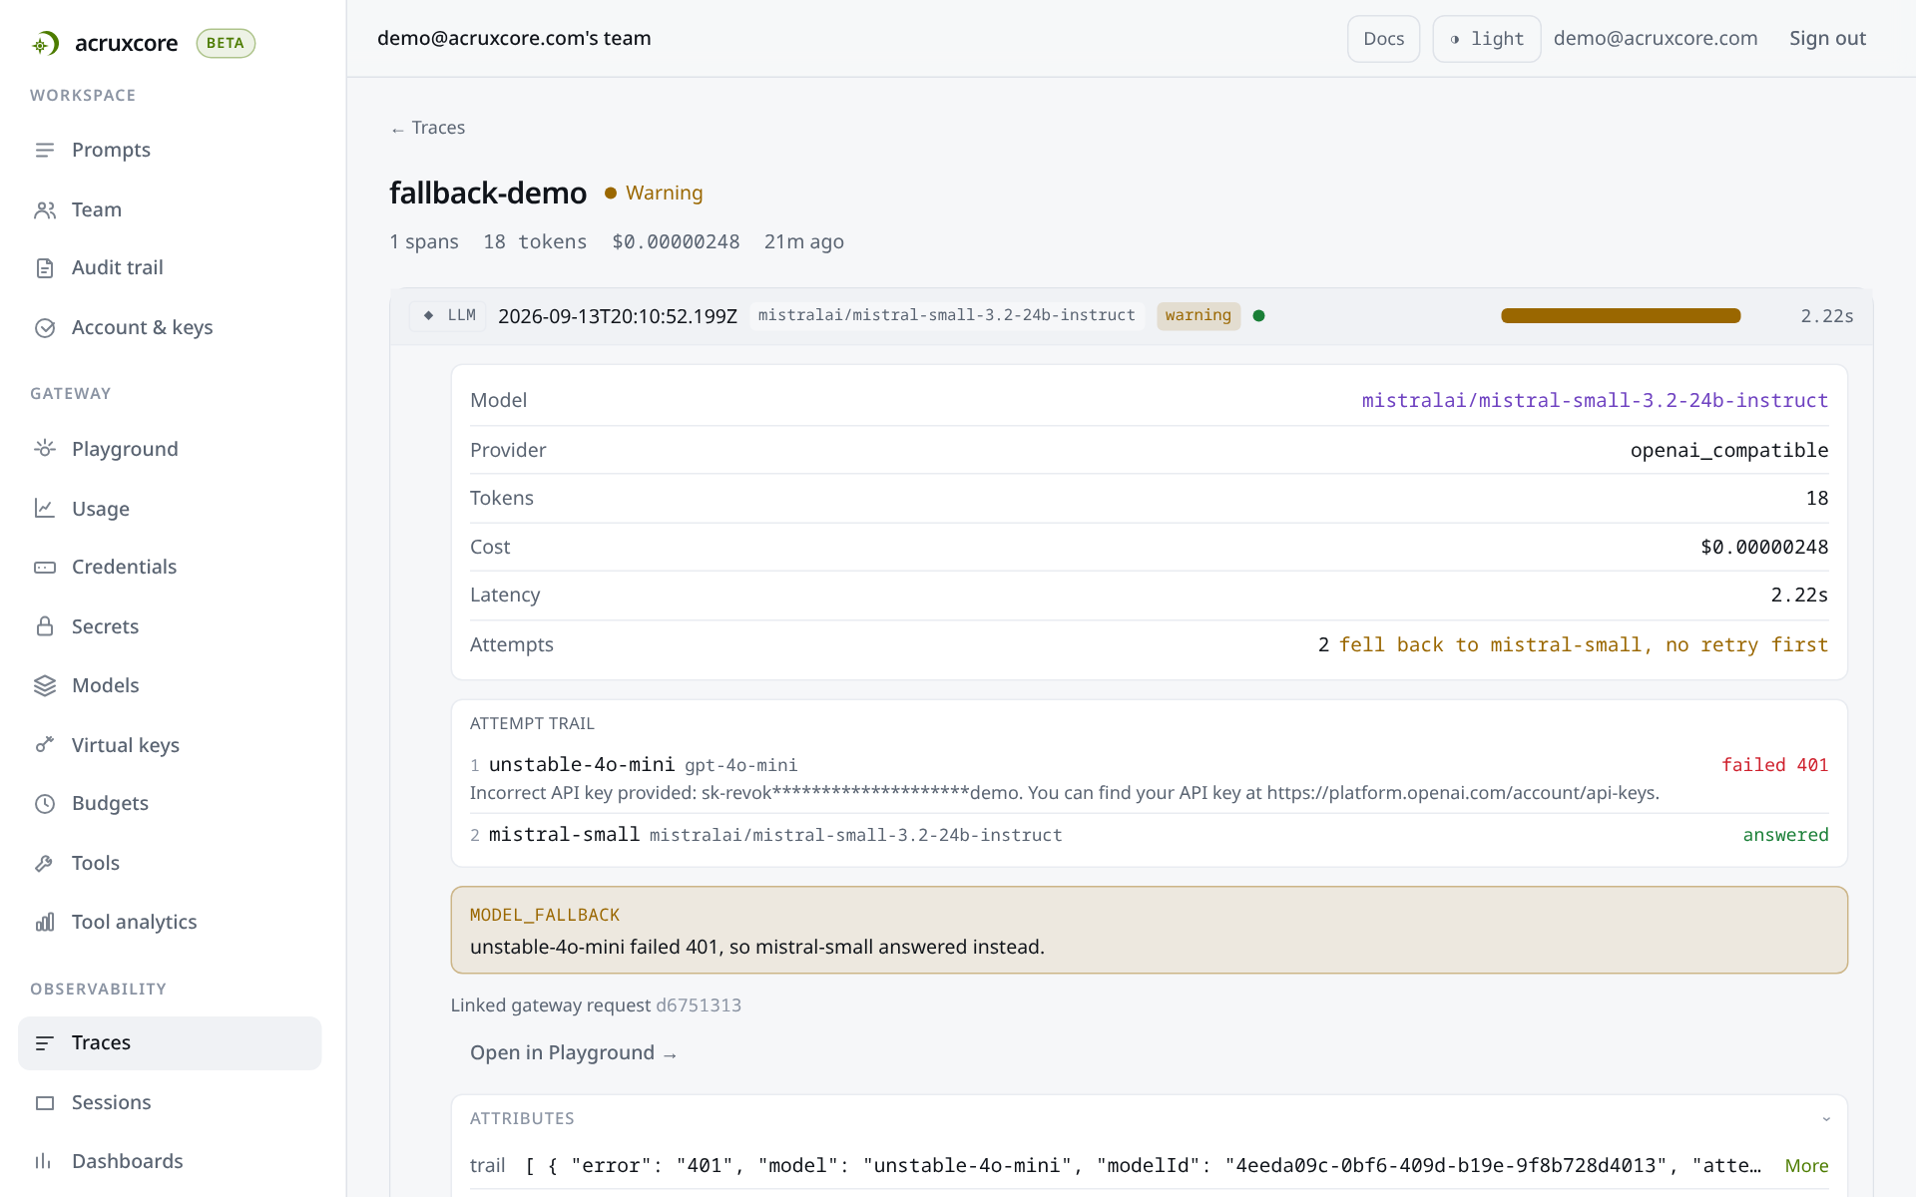
Task: Click the span timestamp 2026-09-13T20:10:52.199Z
Action: 618,316
